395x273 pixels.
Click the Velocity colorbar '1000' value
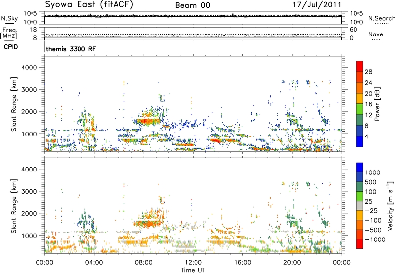point(372,172)
